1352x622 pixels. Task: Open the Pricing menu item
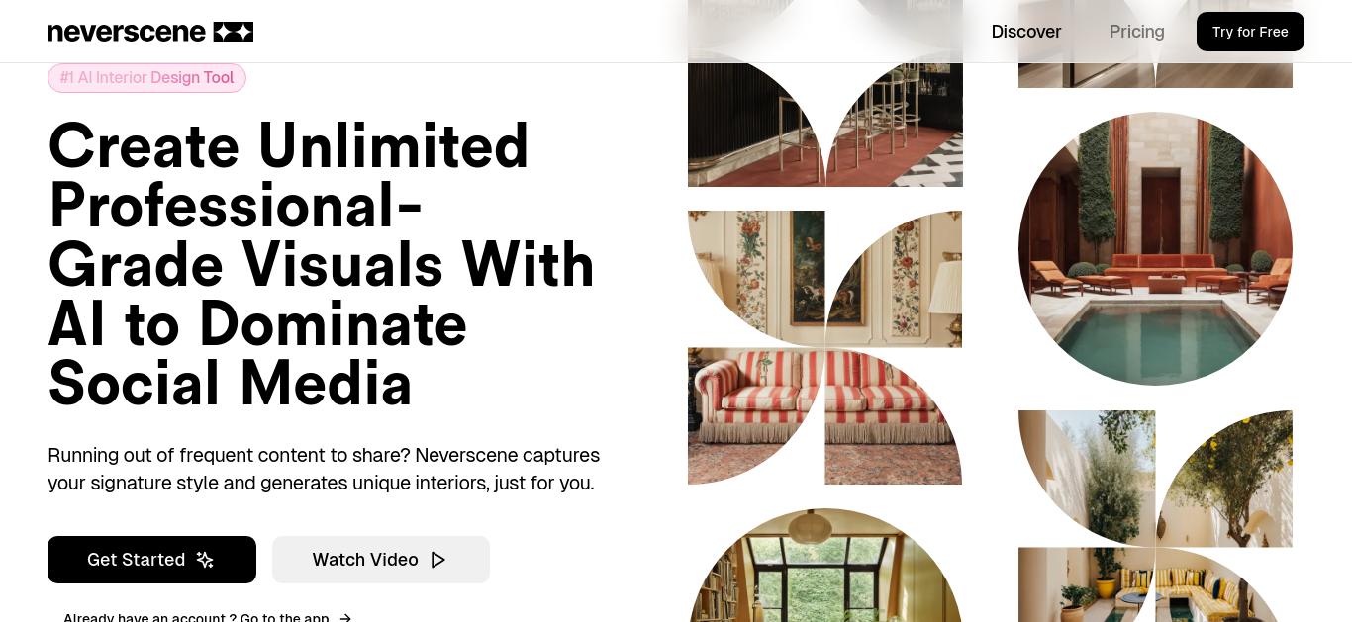[x=1136, y=32]
